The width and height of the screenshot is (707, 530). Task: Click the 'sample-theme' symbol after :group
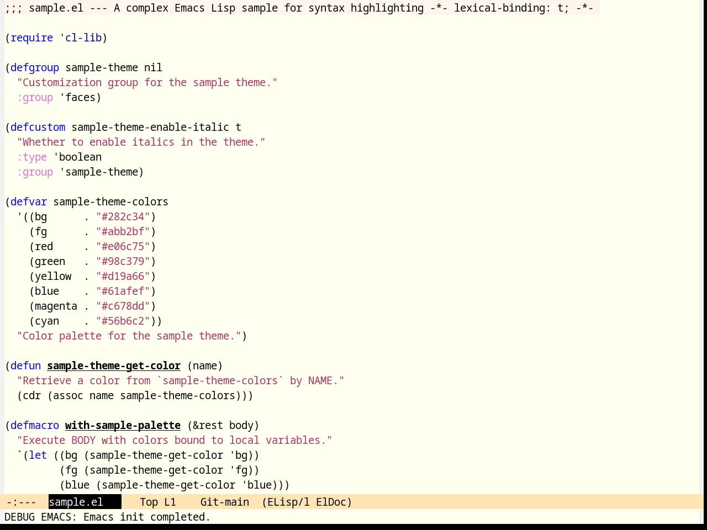click(102, 172)
